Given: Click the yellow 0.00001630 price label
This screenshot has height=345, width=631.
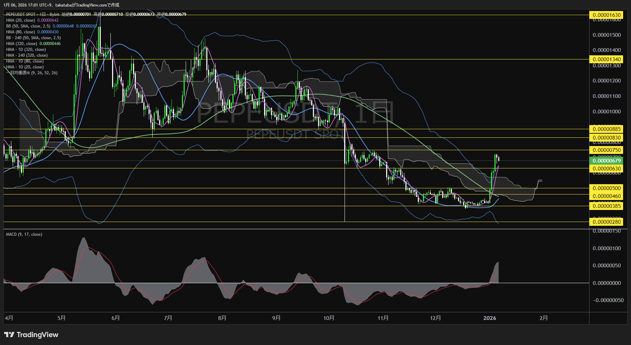Looking at the screenshot, I should [x=607, y=15].
